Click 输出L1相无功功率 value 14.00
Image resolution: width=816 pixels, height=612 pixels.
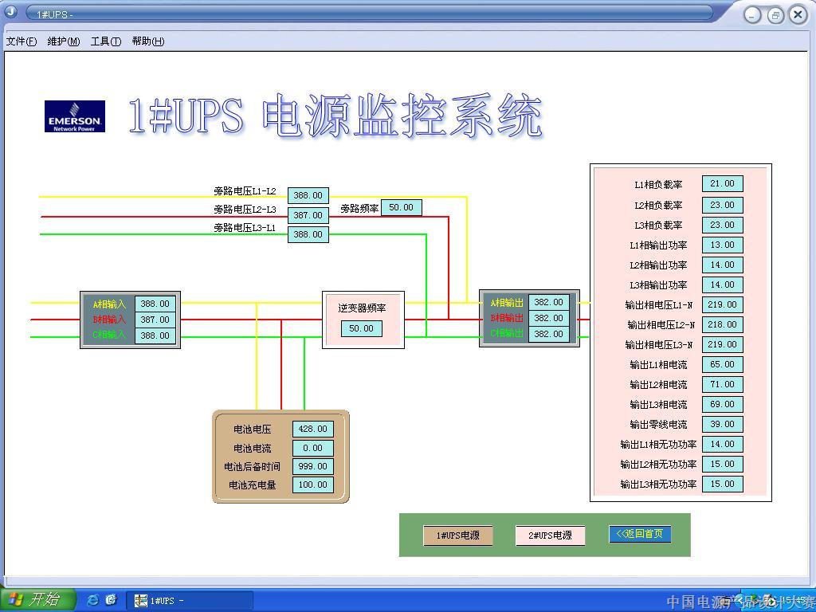(722, 444)
